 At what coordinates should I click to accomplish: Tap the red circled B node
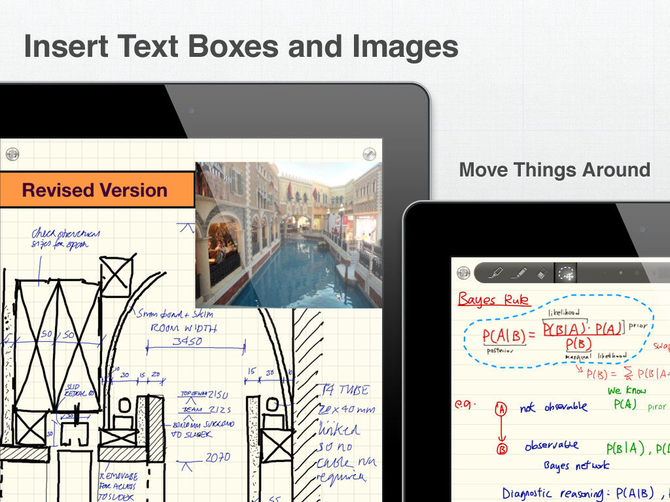pyautogui.click(x=502, y=449)
